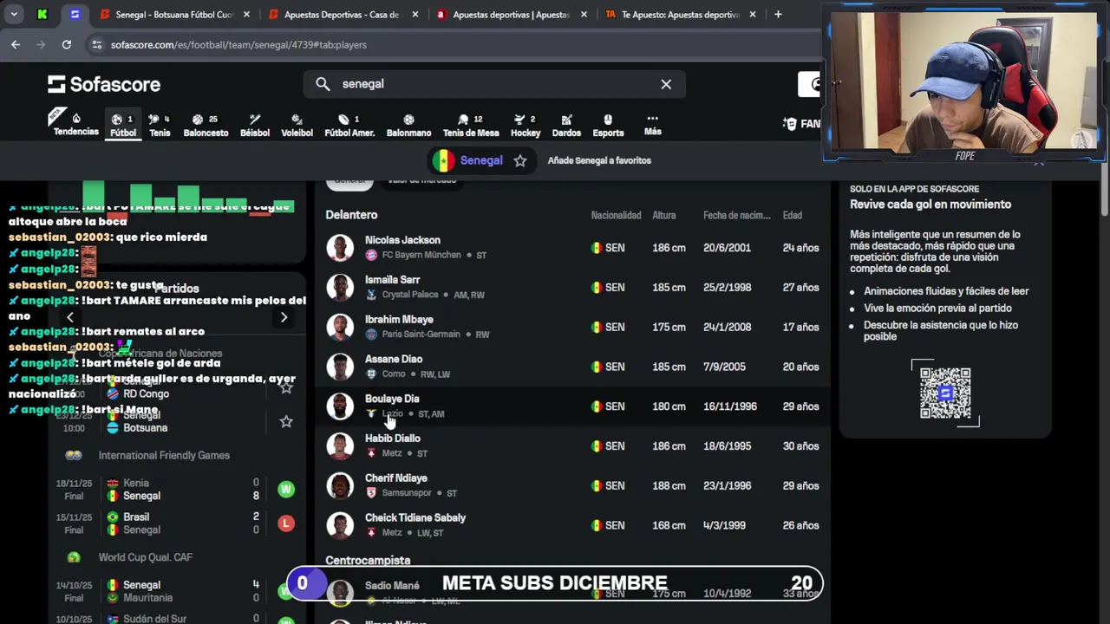This screenshot has height=624, width=1110.
Task: Click the Delantero section heading
Action: [351, 215]
